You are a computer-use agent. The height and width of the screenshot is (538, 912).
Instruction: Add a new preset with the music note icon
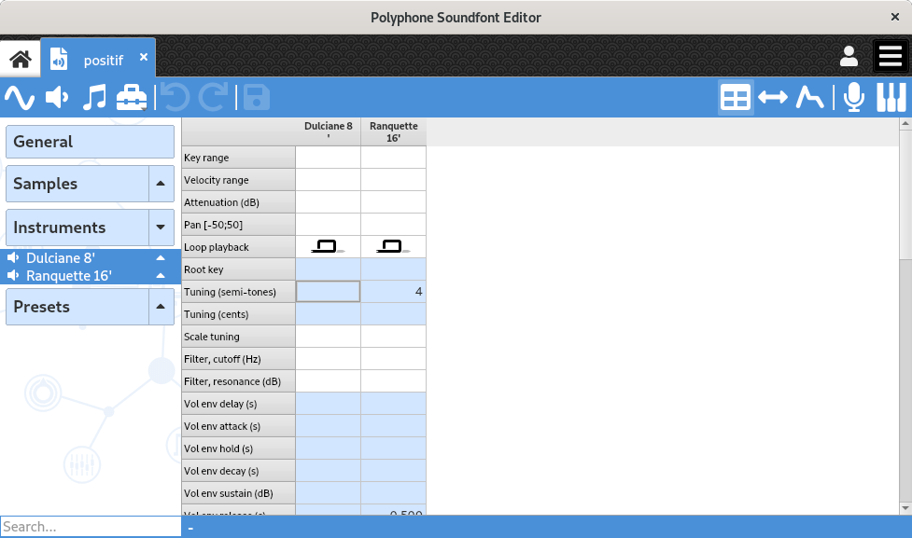click(x=94, y=97)
